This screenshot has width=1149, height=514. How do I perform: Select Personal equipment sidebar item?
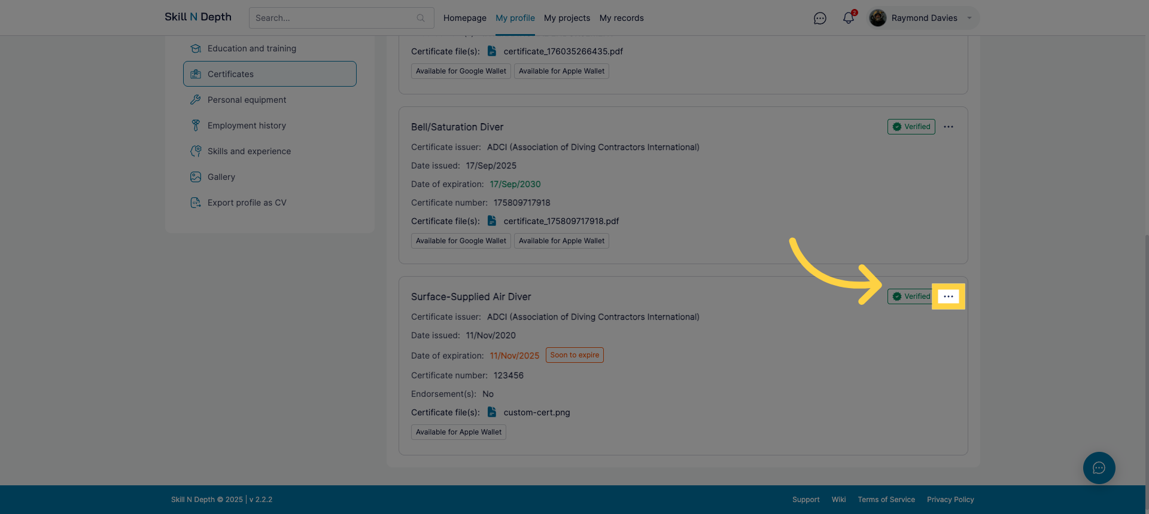point(270,100)
